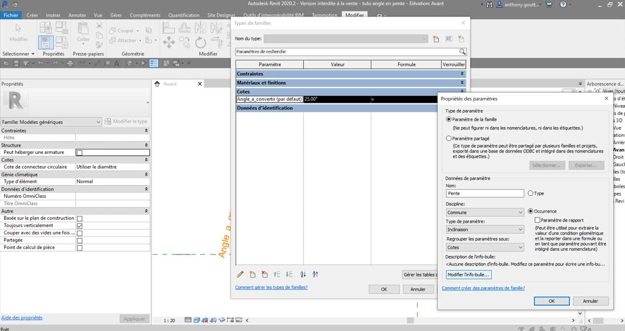Viewport: 625px width, 331px height.
Task: Click the Nom field containing Pente
Action: pyautogui.click(x=484, y=193)
